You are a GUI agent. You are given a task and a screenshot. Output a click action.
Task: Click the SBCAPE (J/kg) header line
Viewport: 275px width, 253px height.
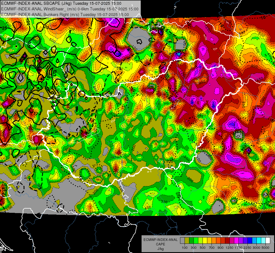click(x=61, y=3)
